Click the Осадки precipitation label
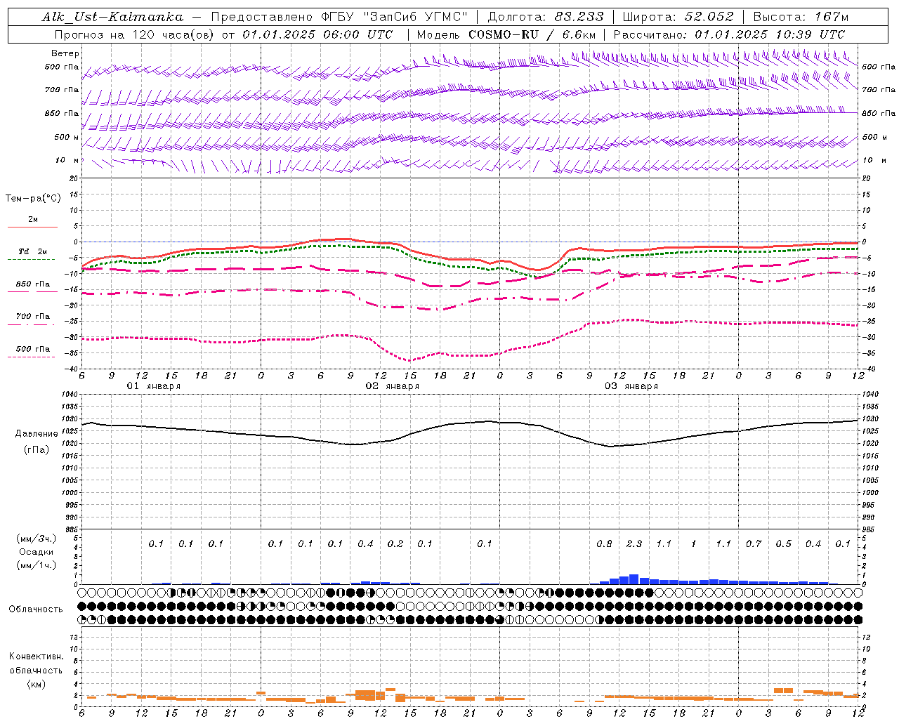The height and width of the screenshot is (719, 899). [x=37, y=552]
